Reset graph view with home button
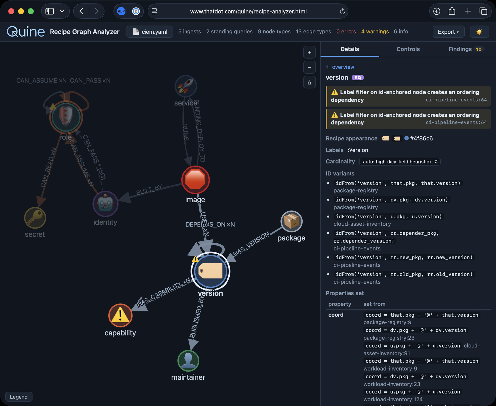Image resolution: width=496 pixels, height=406 pixels. (x=310, y=82)
